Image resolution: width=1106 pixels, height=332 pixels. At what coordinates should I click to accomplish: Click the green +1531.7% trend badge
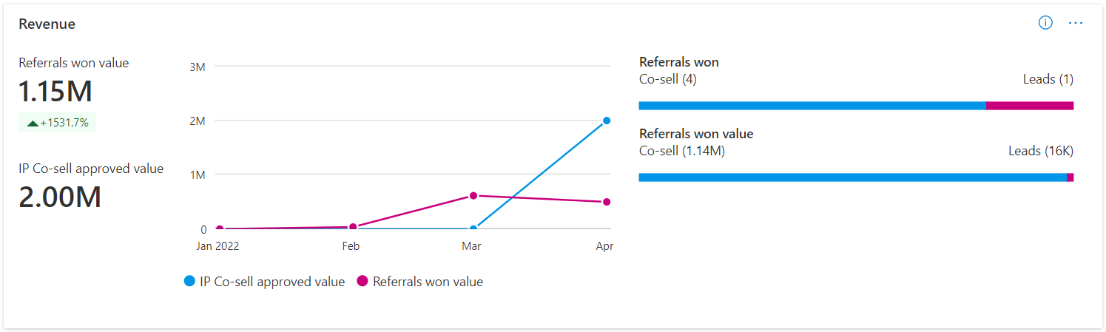pyautogui.click(x=58, y=123)
